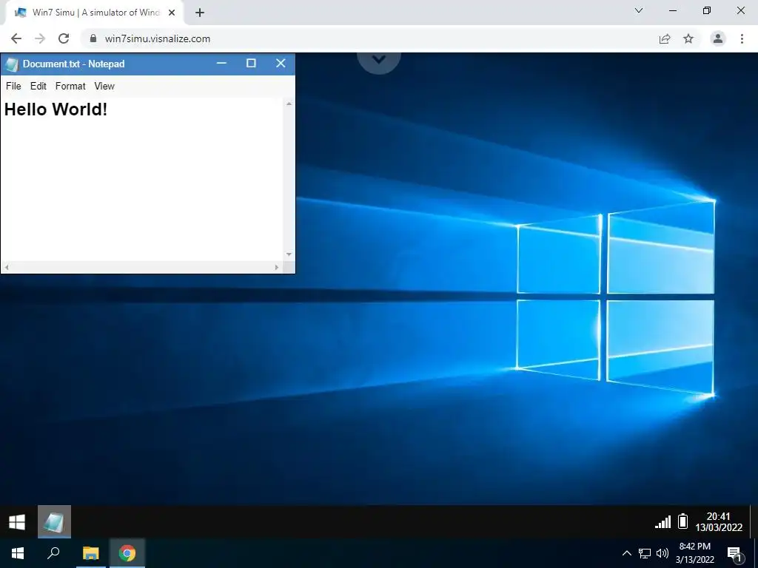Close the Document.txt Notepad window
758x568 pixels.
281,64
